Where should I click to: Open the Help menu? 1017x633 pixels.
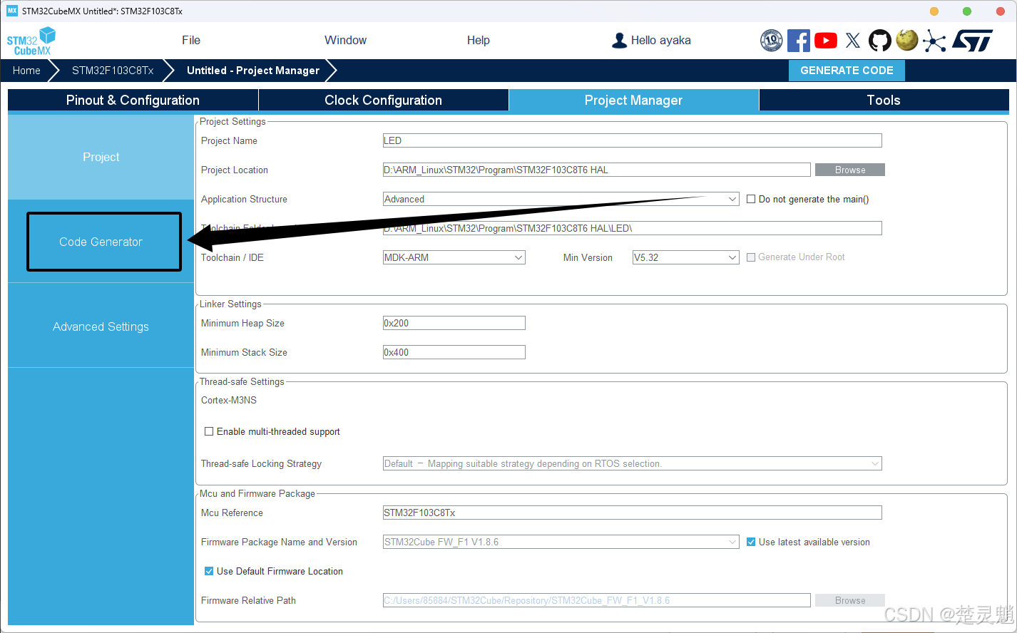click(478, 41)
